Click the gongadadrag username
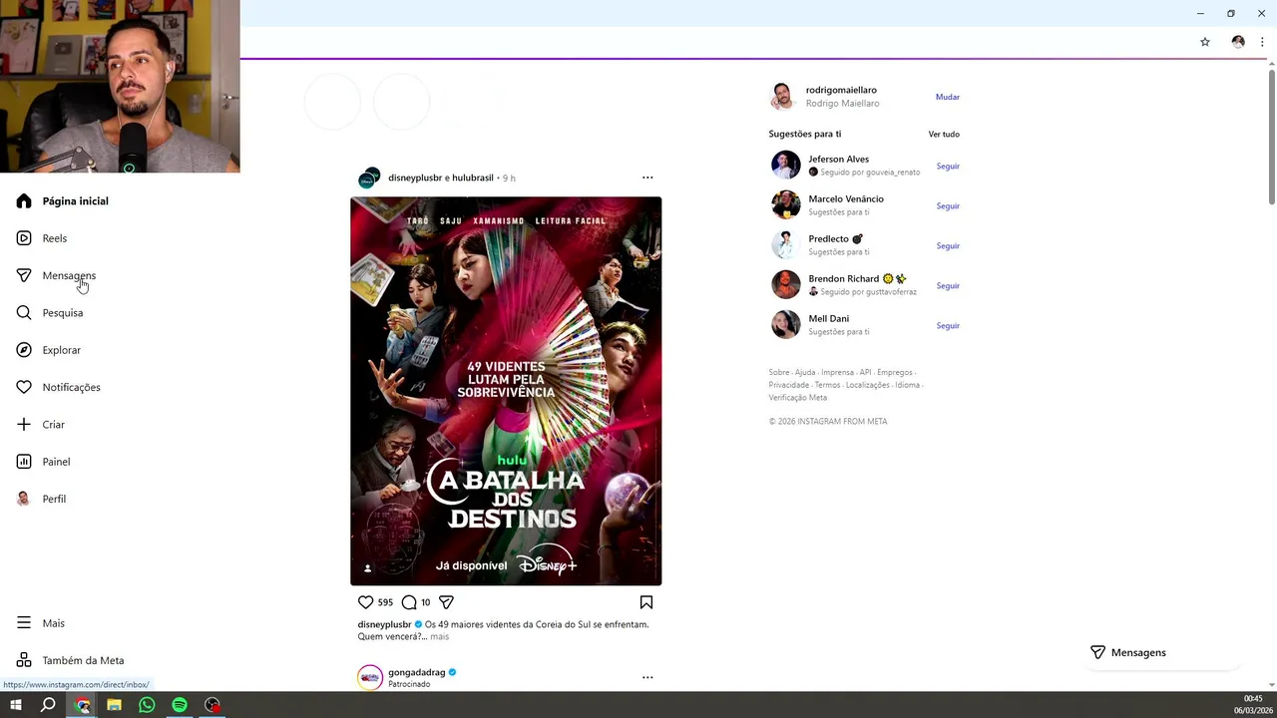Viewport: 1277px width, 718px height. (x=416, y=672)
